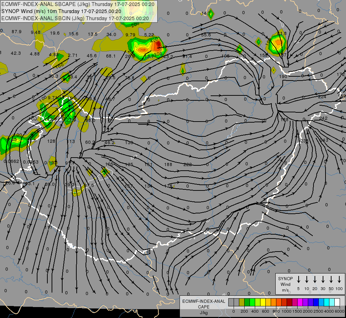Image resolution: width=346 pixels, height=318 pixels.
Task: Click the 43.1 value on the map
Action: 30,184
